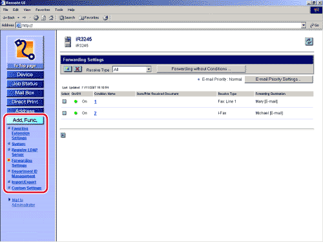Open condition name link 2
The height and width of the screenshot is (242, 323).
click(96, 114)
